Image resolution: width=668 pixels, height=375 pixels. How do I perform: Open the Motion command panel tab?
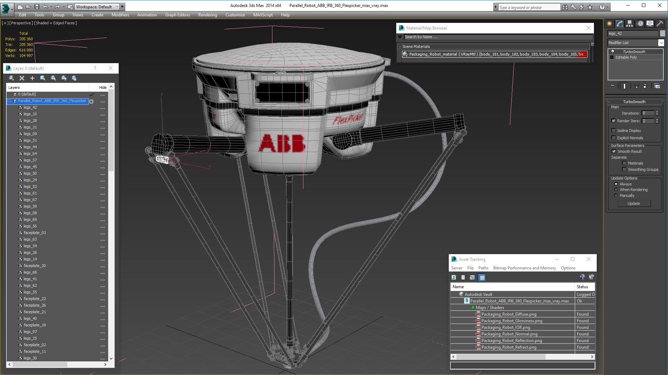[x=640, y=24]
